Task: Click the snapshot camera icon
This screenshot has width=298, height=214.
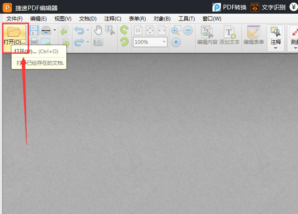Action: tap(98, 42)
